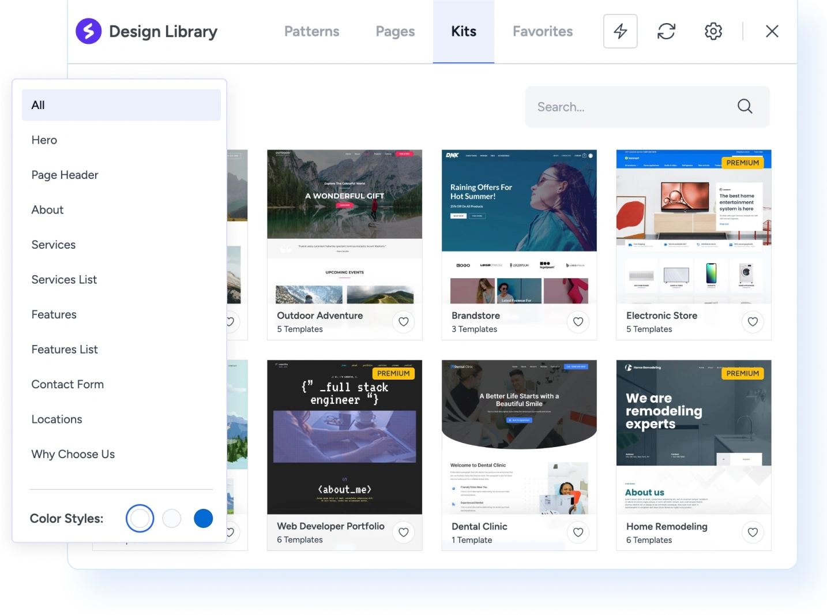This screenshot has width=827, height=615.
Task: Favorite the Web Developer Portfolio kit
Action: pos(403,532)
